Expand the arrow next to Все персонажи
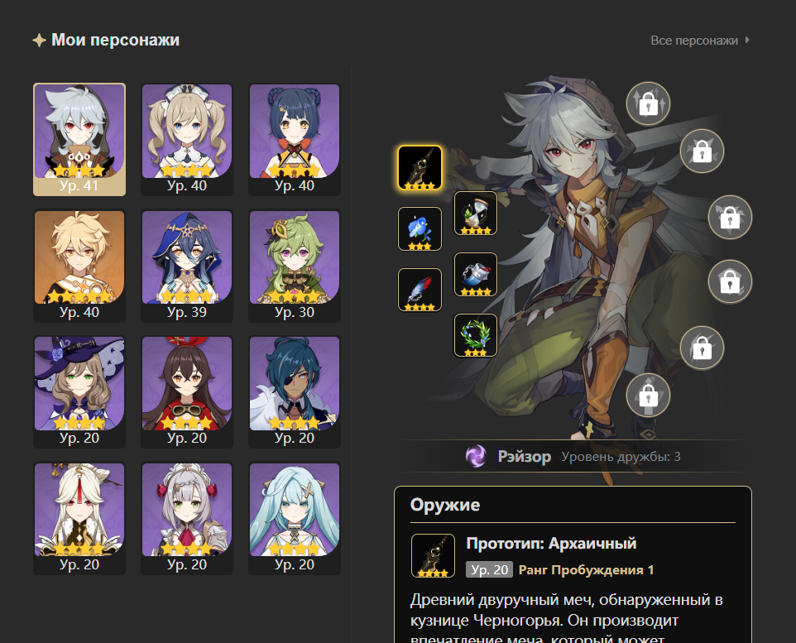The height and width of the screenshot is (643, 796). pyautogui.click(x=747, y=40)
